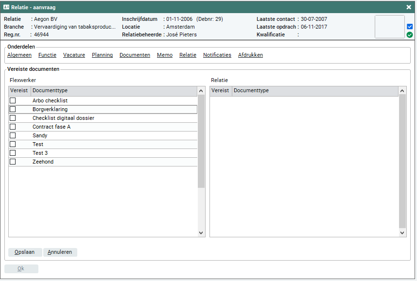Tick the Contract fase A checkbox
Image resolution: width=417 pixels, height=281 pixels.
pos(13,127)
